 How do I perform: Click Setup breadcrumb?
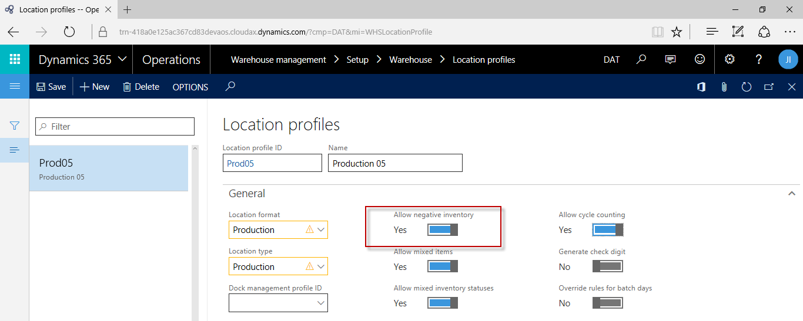[357, 60]
